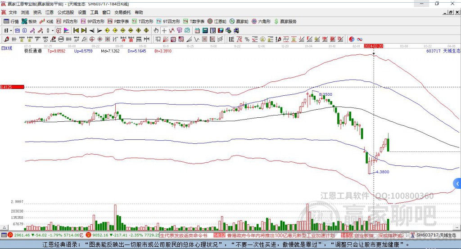Open the 六角形 hexagon tool
Image resolution: width=461 pixels, height=249 pixels.
tap(261, 22)
